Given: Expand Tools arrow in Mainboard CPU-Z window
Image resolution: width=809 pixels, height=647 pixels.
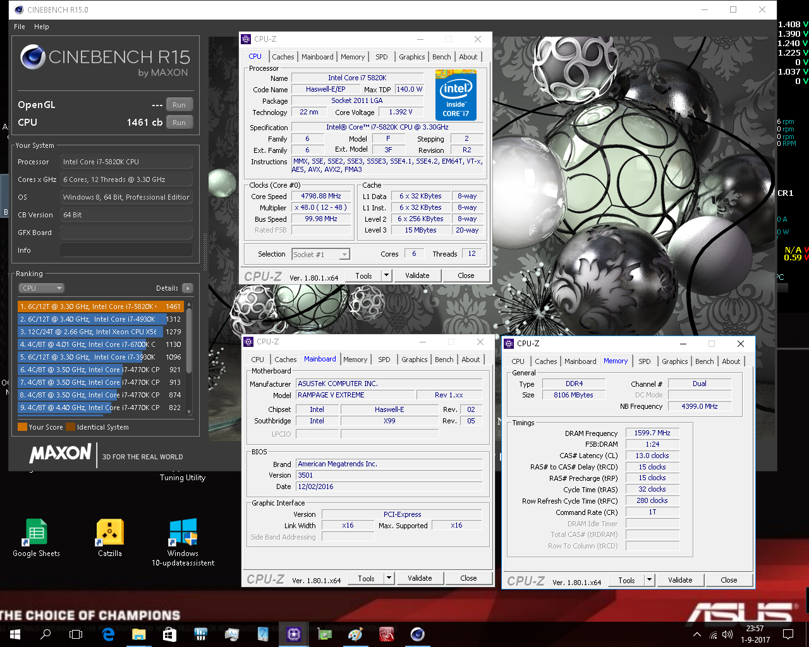Looking at the screenshot, I should [389, 578].
